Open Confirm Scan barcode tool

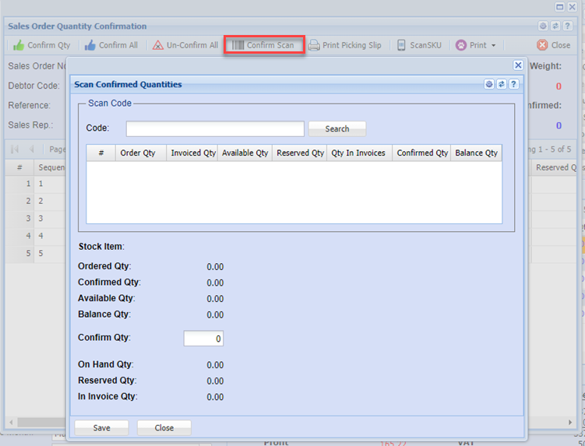263,45
